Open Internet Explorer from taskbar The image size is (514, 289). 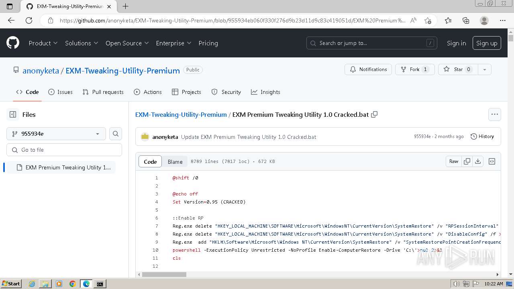tap(32, 284)
